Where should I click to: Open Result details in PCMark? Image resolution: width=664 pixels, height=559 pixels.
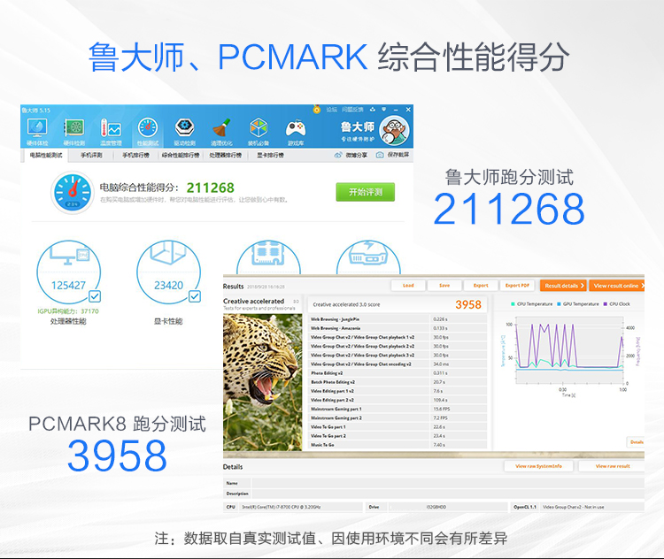pyautogui.click(x=563, y=286)
